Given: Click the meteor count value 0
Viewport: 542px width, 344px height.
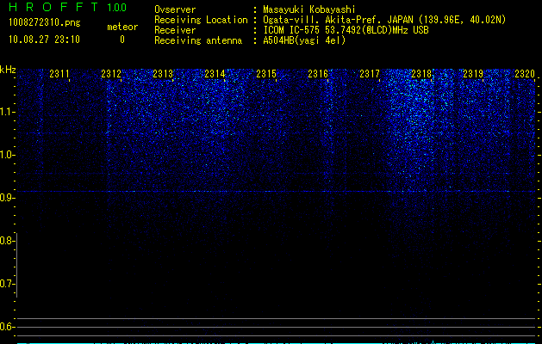Looking at the screenshot, I should [x=122, y=40].
